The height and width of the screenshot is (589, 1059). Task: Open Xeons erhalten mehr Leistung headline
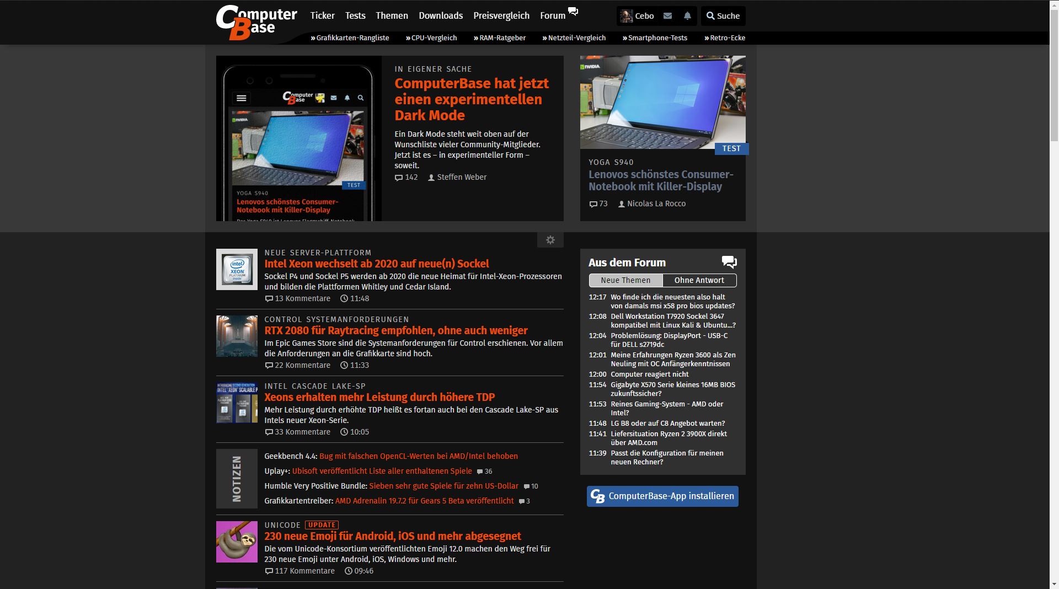point(379,397)
